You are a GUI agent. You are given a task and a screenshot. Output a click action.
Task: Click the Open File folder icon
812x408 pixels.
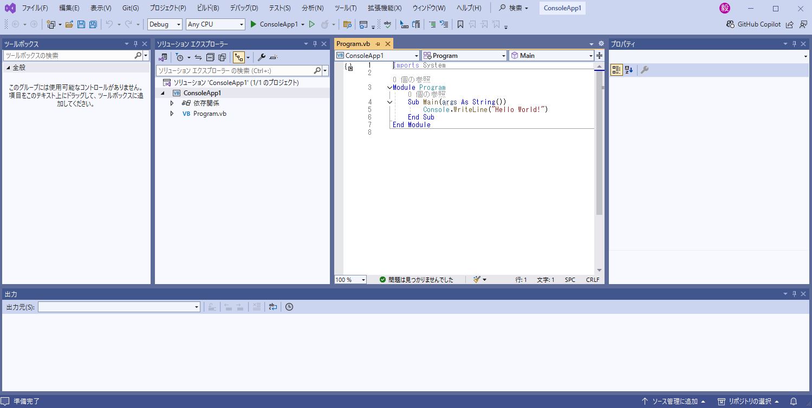(69, 24)
